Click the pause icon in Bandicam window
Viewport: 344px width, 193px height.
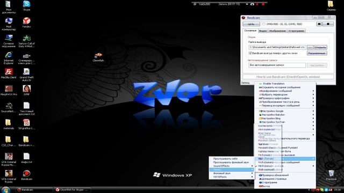coord(319,24)
